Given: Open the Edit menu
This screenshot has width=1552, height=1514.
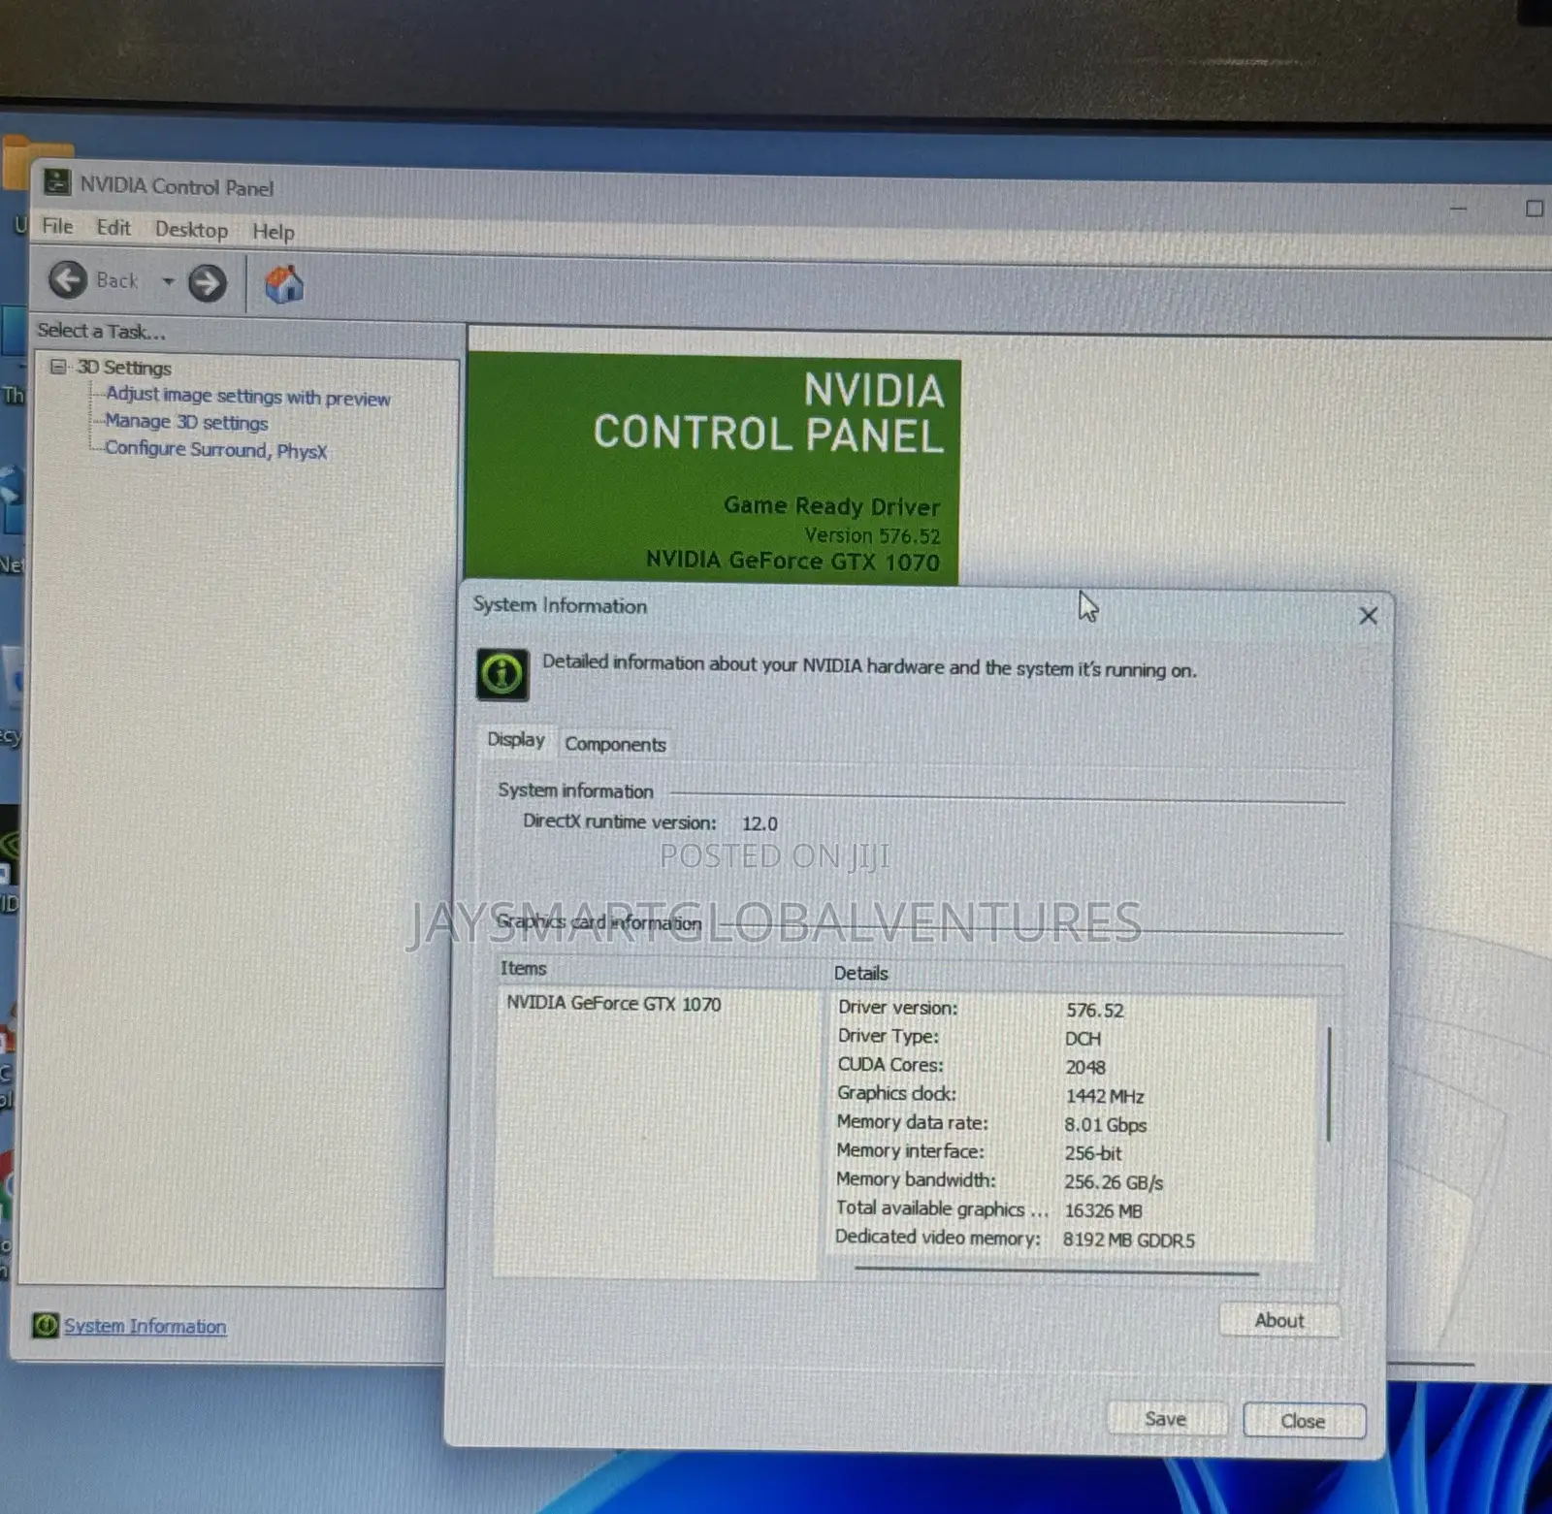Looking at the screenshot, I should [113, 228].
